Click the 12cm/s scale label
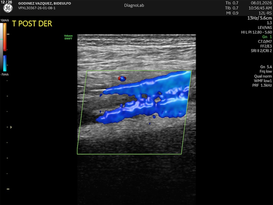 [x=5, y=20]
